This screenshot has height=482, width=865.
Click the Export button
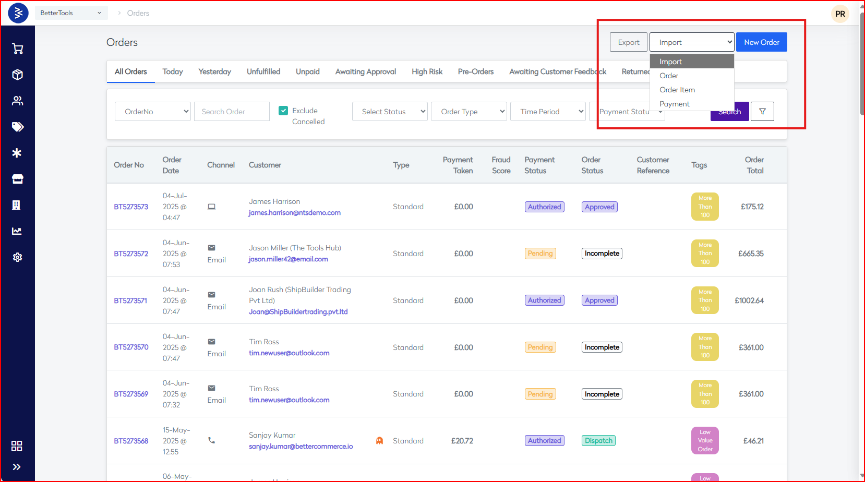pyautogui.click(x=628, y=42)
